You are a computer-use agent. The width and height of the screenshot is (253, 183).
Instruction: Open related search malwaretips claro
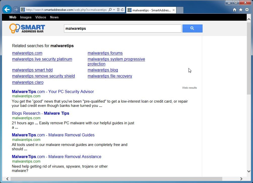(x=28, y=82)
